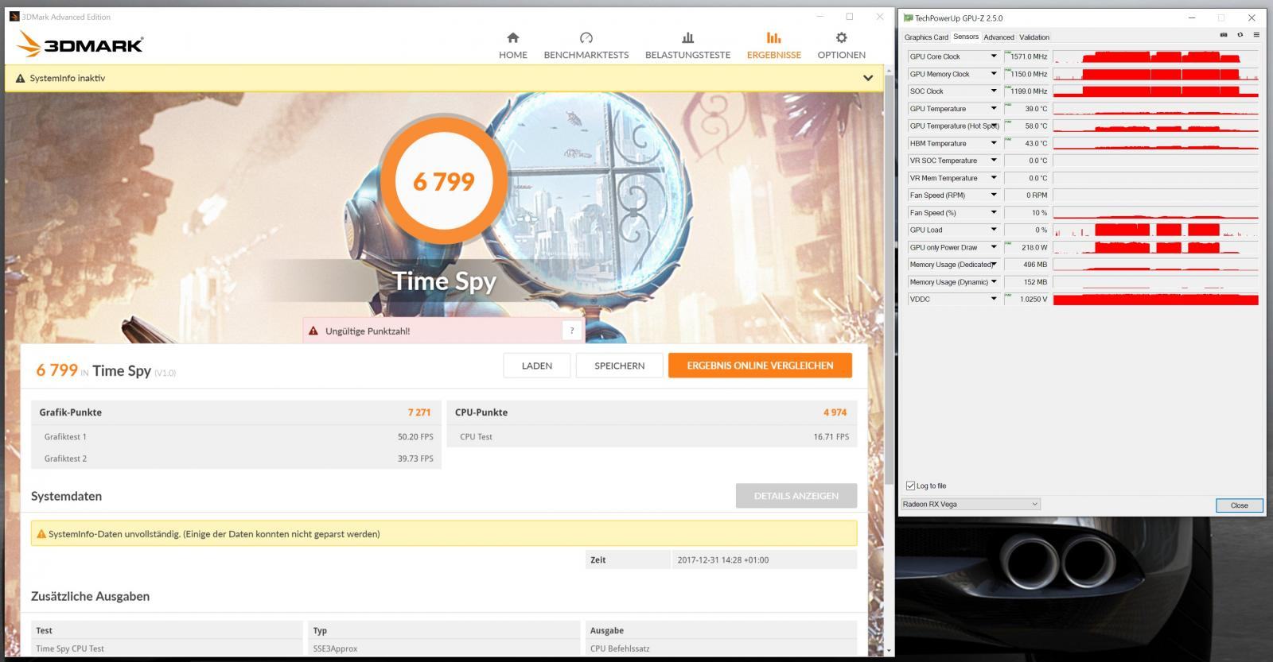Click the 2017-12-31 14:28 time value
The width and height of the screenshot is (1273, 662).
click(x=723, y=560)
